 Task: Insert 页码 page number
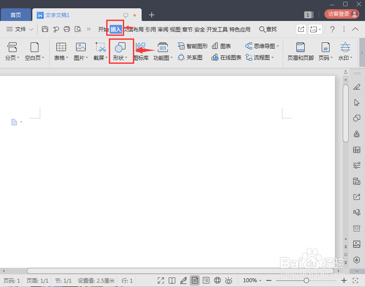tap(325, 52)
